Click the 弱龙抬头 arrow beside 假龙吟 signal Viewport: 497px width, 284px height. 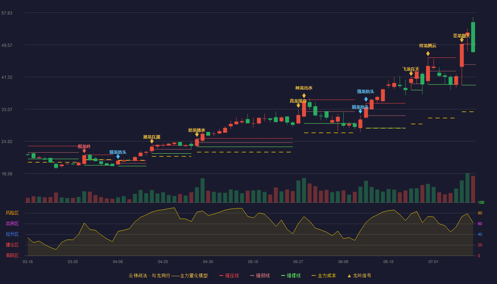(118, 157)
